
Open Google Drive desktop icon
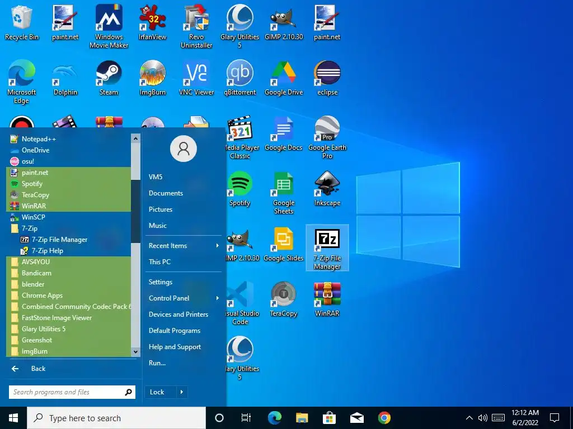pyautogui.click(x=284, y=78)
